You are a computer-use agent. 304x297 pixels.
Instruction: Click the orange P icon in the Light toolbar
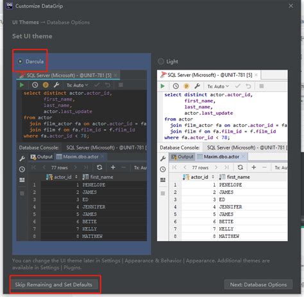(x=187, y=86)
